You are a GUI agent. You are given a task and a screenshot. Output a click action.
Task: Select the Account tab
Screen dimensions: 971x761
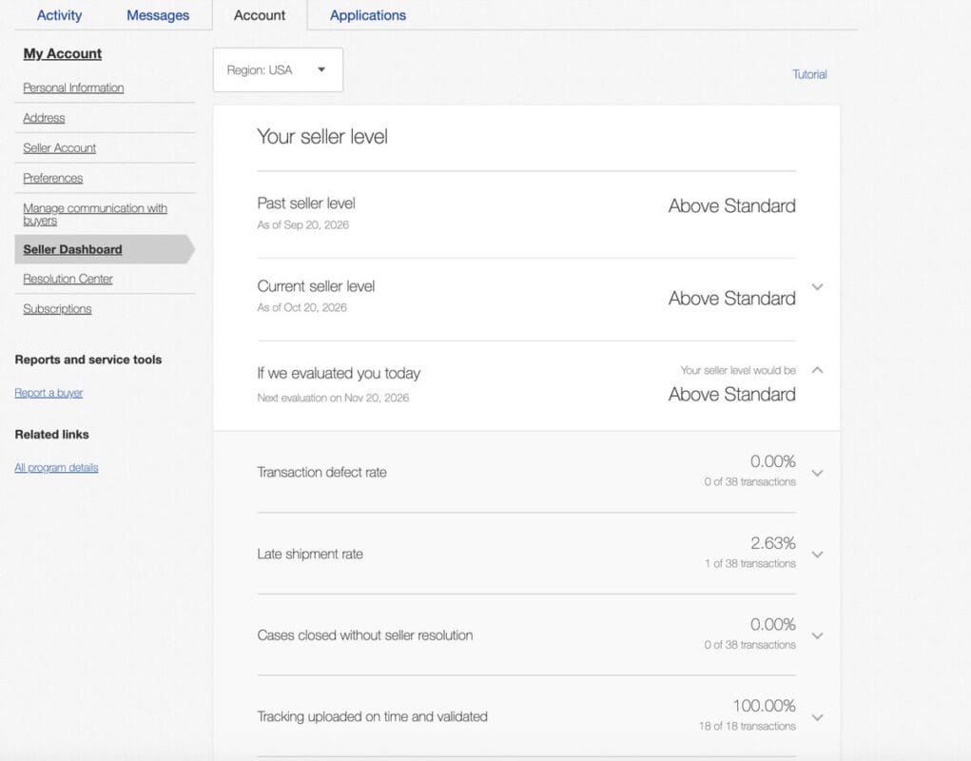click(260, 15)
